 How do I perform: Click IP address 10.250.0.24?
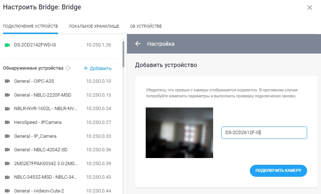click(x=99, y=109)
